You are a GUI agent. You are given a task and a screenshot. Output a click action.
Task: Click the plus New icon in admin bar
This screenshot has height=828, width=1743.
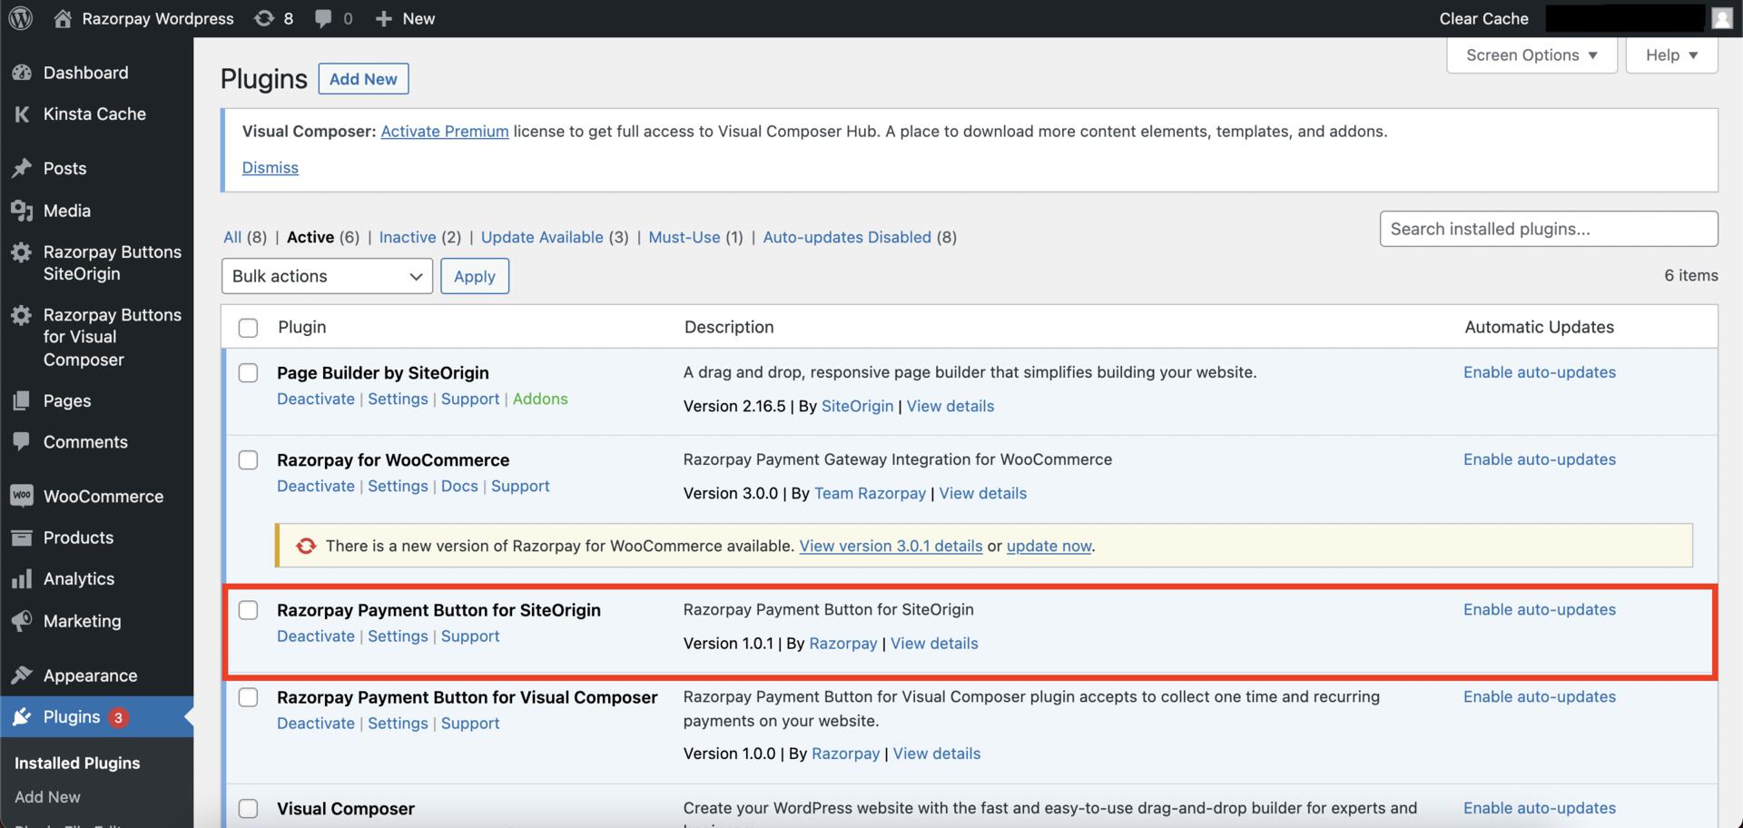tap(383, 18)
